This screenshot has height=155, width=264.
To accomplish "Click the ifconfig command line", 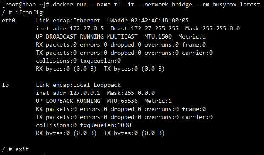I will (22, 13).
